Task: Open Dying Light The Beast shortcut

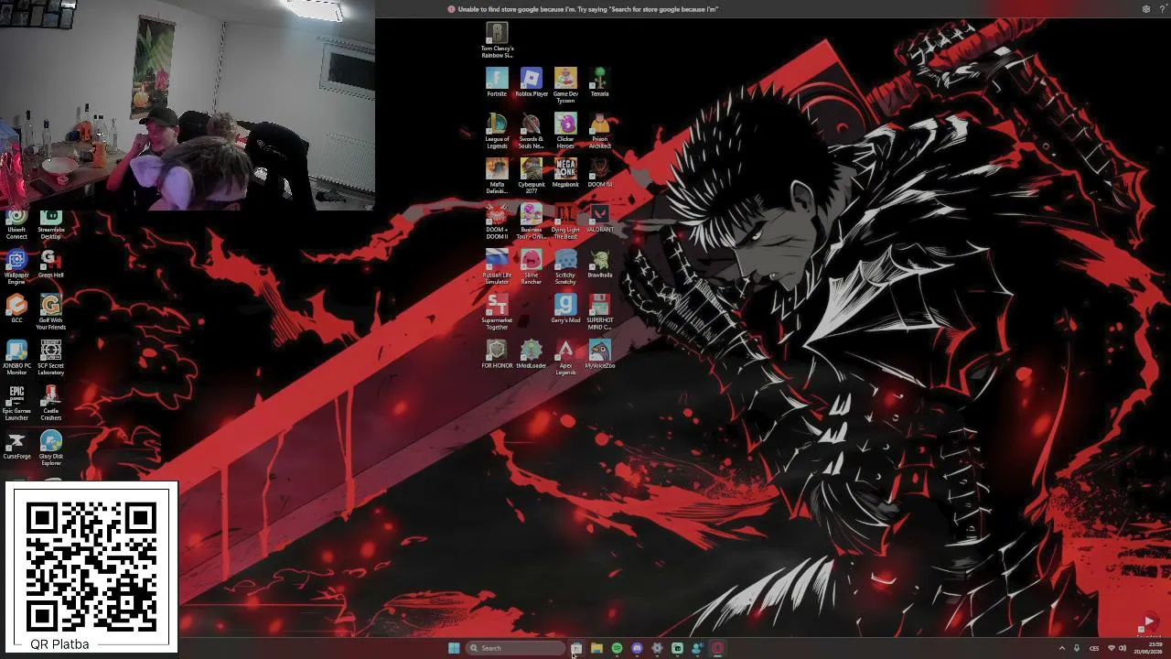Action: [565, 221]
